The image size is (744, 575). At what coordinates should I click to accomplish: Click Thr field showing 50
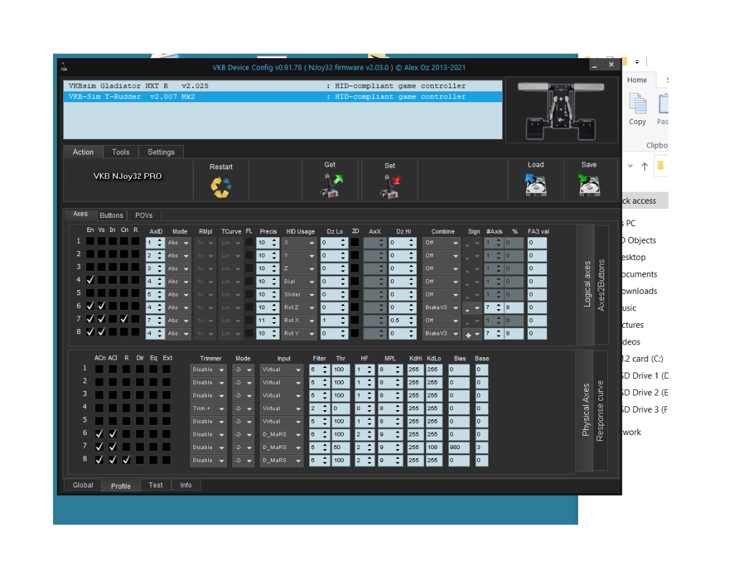[341, 447]
